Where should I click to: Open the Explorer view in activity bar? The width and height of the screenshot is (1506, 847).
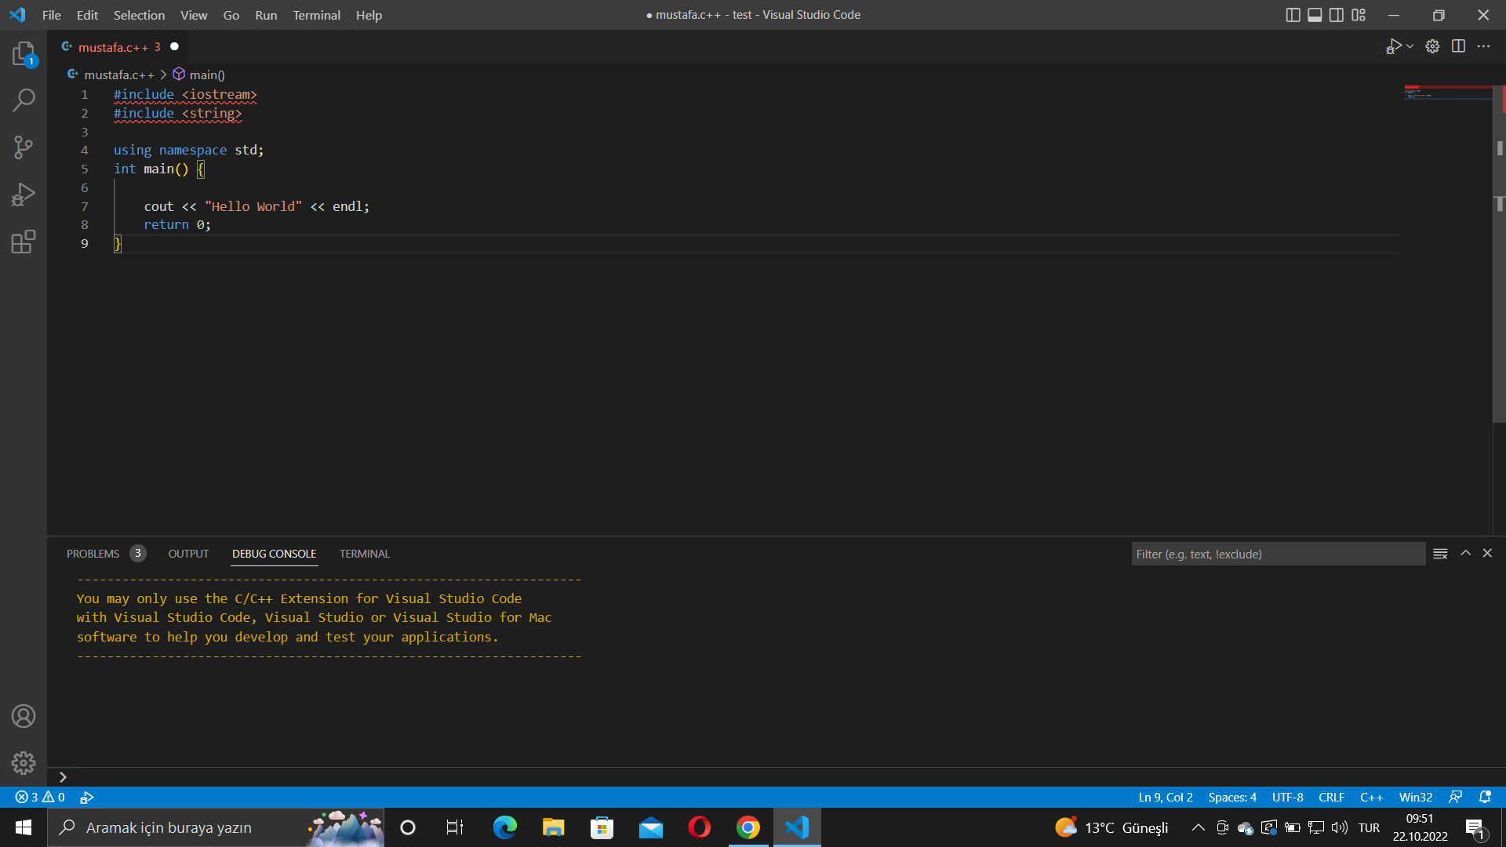pyautogui.click(x=24, y=53)
